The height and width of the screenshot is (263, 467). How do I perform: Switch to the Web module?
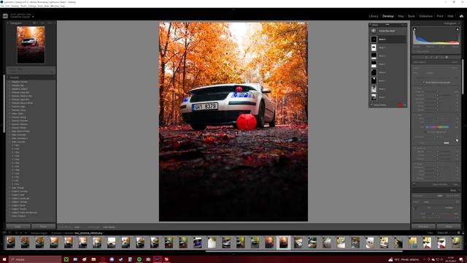[450, 16]
